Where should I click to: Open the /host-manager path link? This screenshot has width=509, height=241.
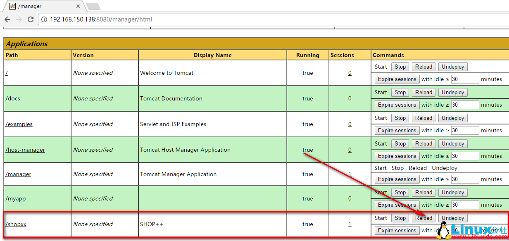(25, 150)
